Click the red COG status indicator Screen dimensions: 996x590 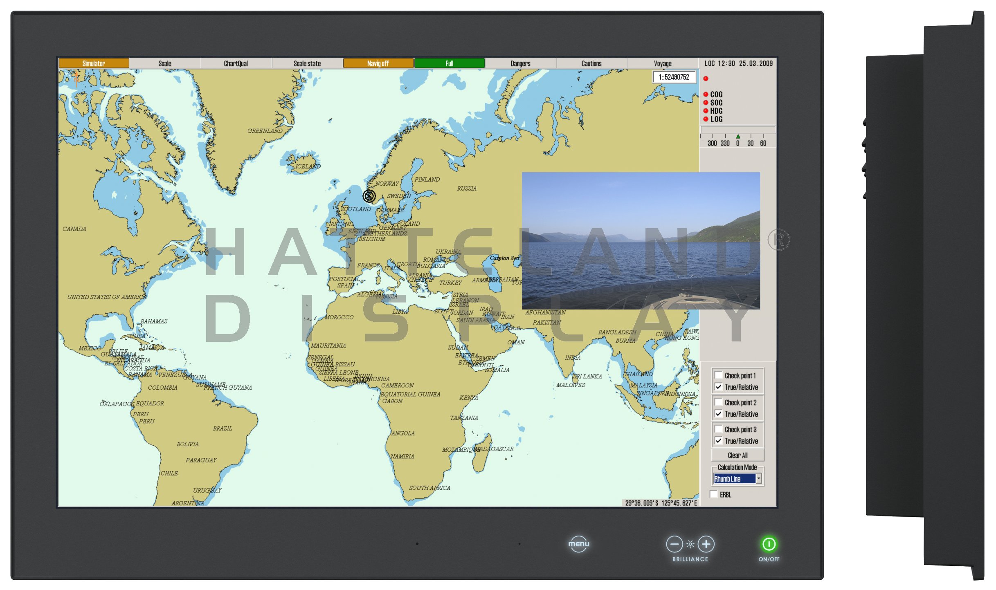pyautogui.click(x=706, y=94)
